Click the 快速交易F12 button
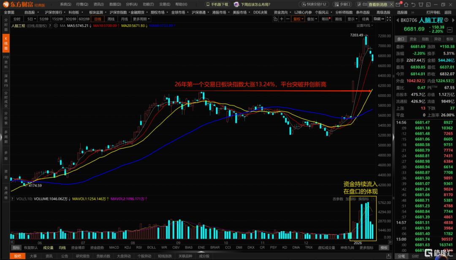This screenshot has width=456, height=260. coord(311,4)
